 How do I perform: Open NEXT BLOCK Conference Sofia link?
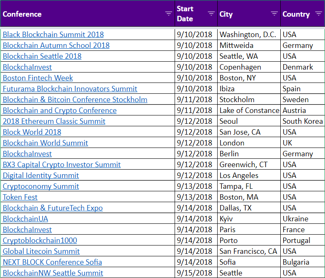pos(52,262)
